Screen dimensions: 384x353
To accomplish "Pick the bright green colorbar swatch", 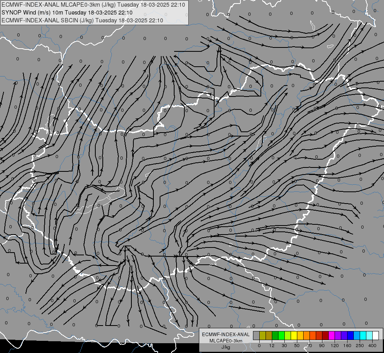I will [281, 335].
